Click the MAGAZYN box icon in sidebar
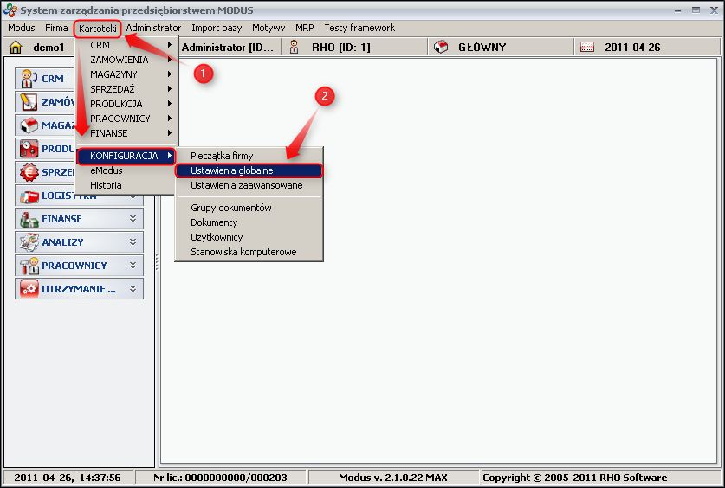Viewport: 725px width, 488px height. click(x=29, y=125)
